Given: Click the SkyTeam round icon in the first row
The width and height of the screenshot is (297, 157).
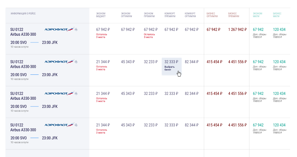Looking at the screenshot, I should [76, 29].
